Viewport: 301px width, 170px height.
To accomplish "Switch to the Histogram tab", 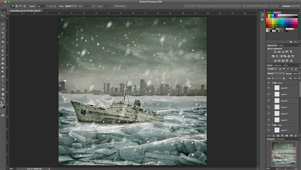I will pos(281,139).
